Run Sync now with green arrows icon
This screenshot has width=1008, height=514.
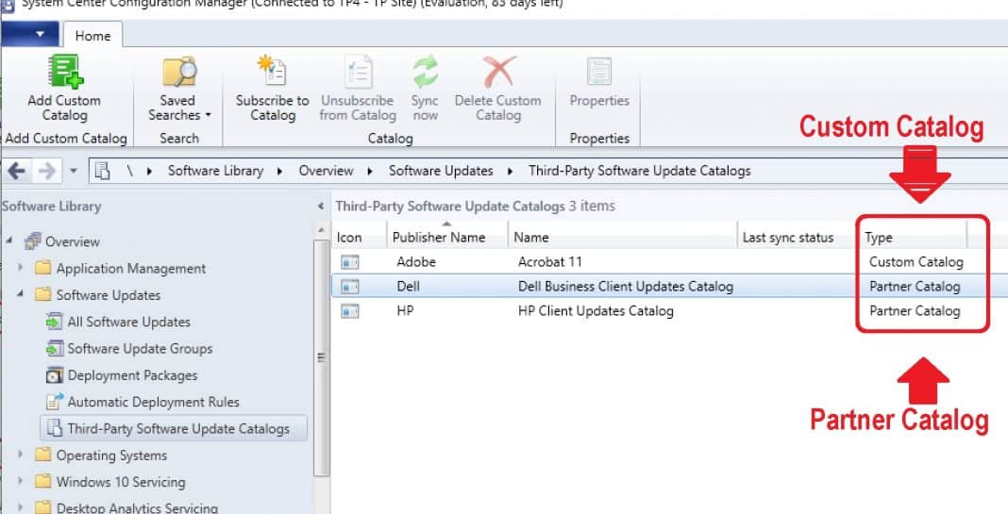point(425,72)
